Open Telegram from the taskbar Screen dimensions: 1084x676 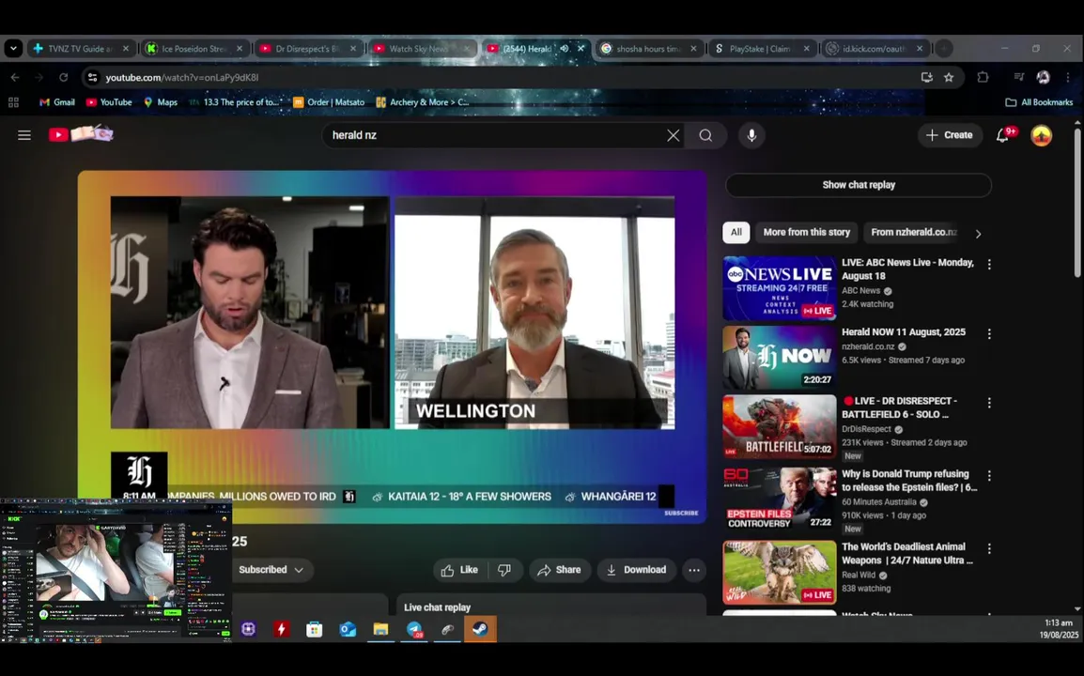click(x=414, y=629)
